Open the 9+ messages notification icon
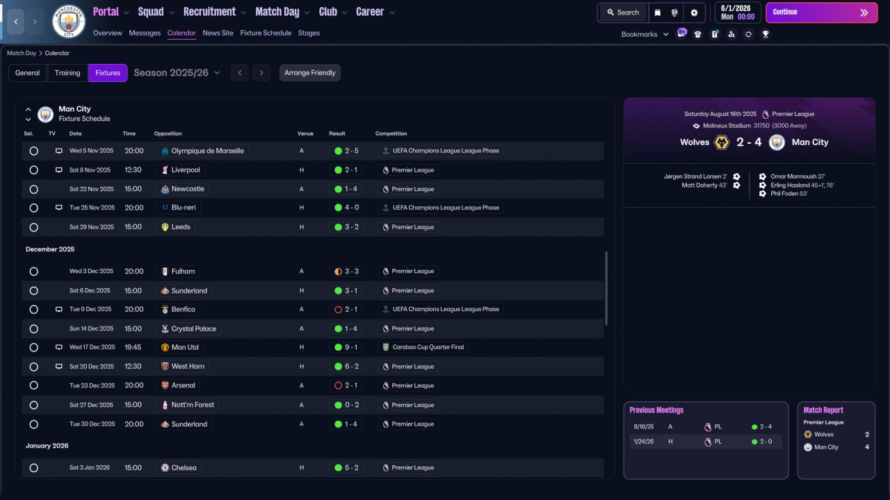The width and height of the screenshot is (890, 500). coord(681,33)
